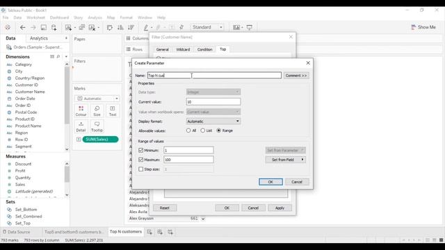Open the Value when workbook opens dropdown
This screenshot has height=250, width=445.
(x=213, y=112)
